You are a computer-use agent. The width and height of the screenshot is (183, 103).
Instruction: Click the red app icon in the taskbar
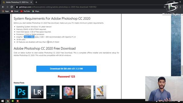[x=18, y=101]
